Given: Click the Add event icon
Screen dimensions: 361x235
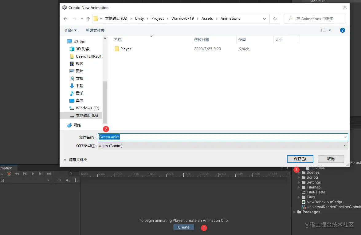Looking at the screenshot, I should [76, 180].
